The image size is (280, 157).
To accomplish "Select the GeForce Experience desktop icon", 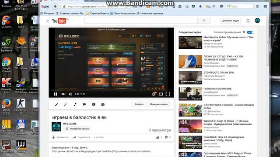I will [x=6, y=44].
